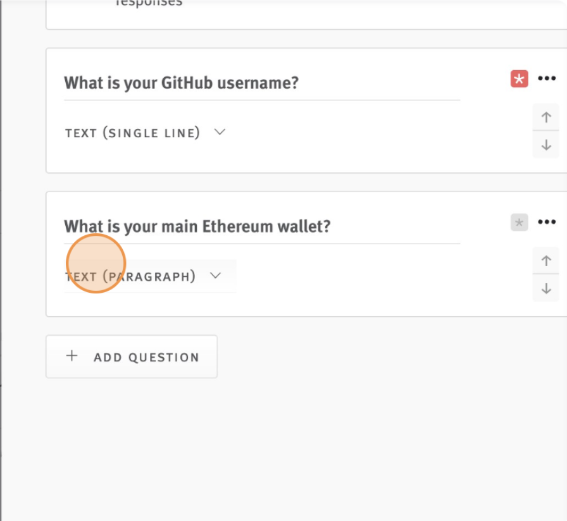
Task: Click the Add Question button
Action: (132, 357)
